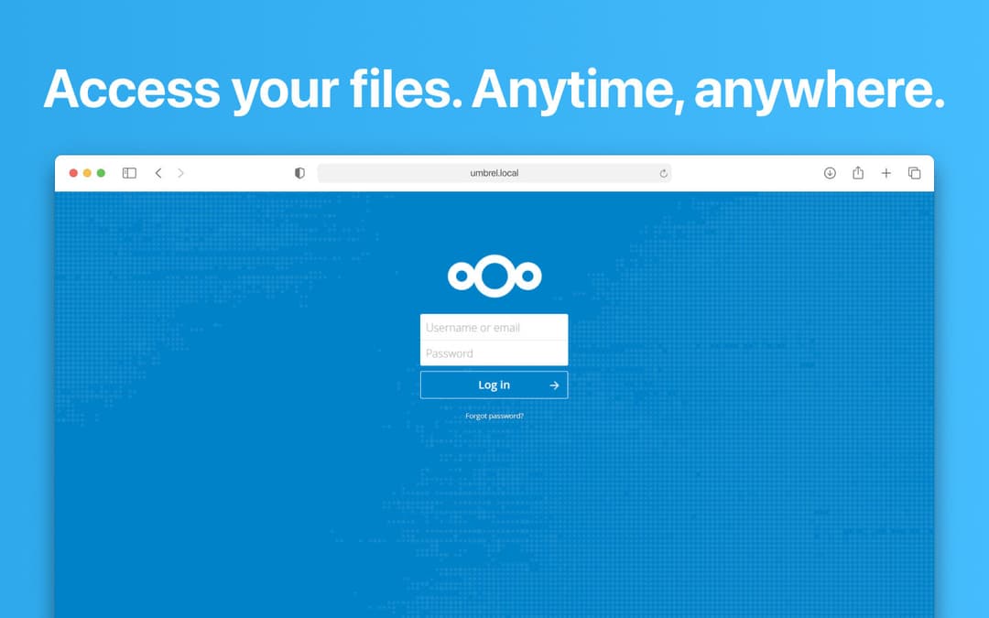989x618 pixels.
Task: Navigate back with the browser back arrow
Action: tap(158, 172)
